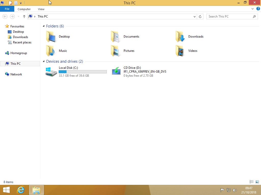261x195 pixels.
Task: Select Desktop under Favourites
Action: 18,32
